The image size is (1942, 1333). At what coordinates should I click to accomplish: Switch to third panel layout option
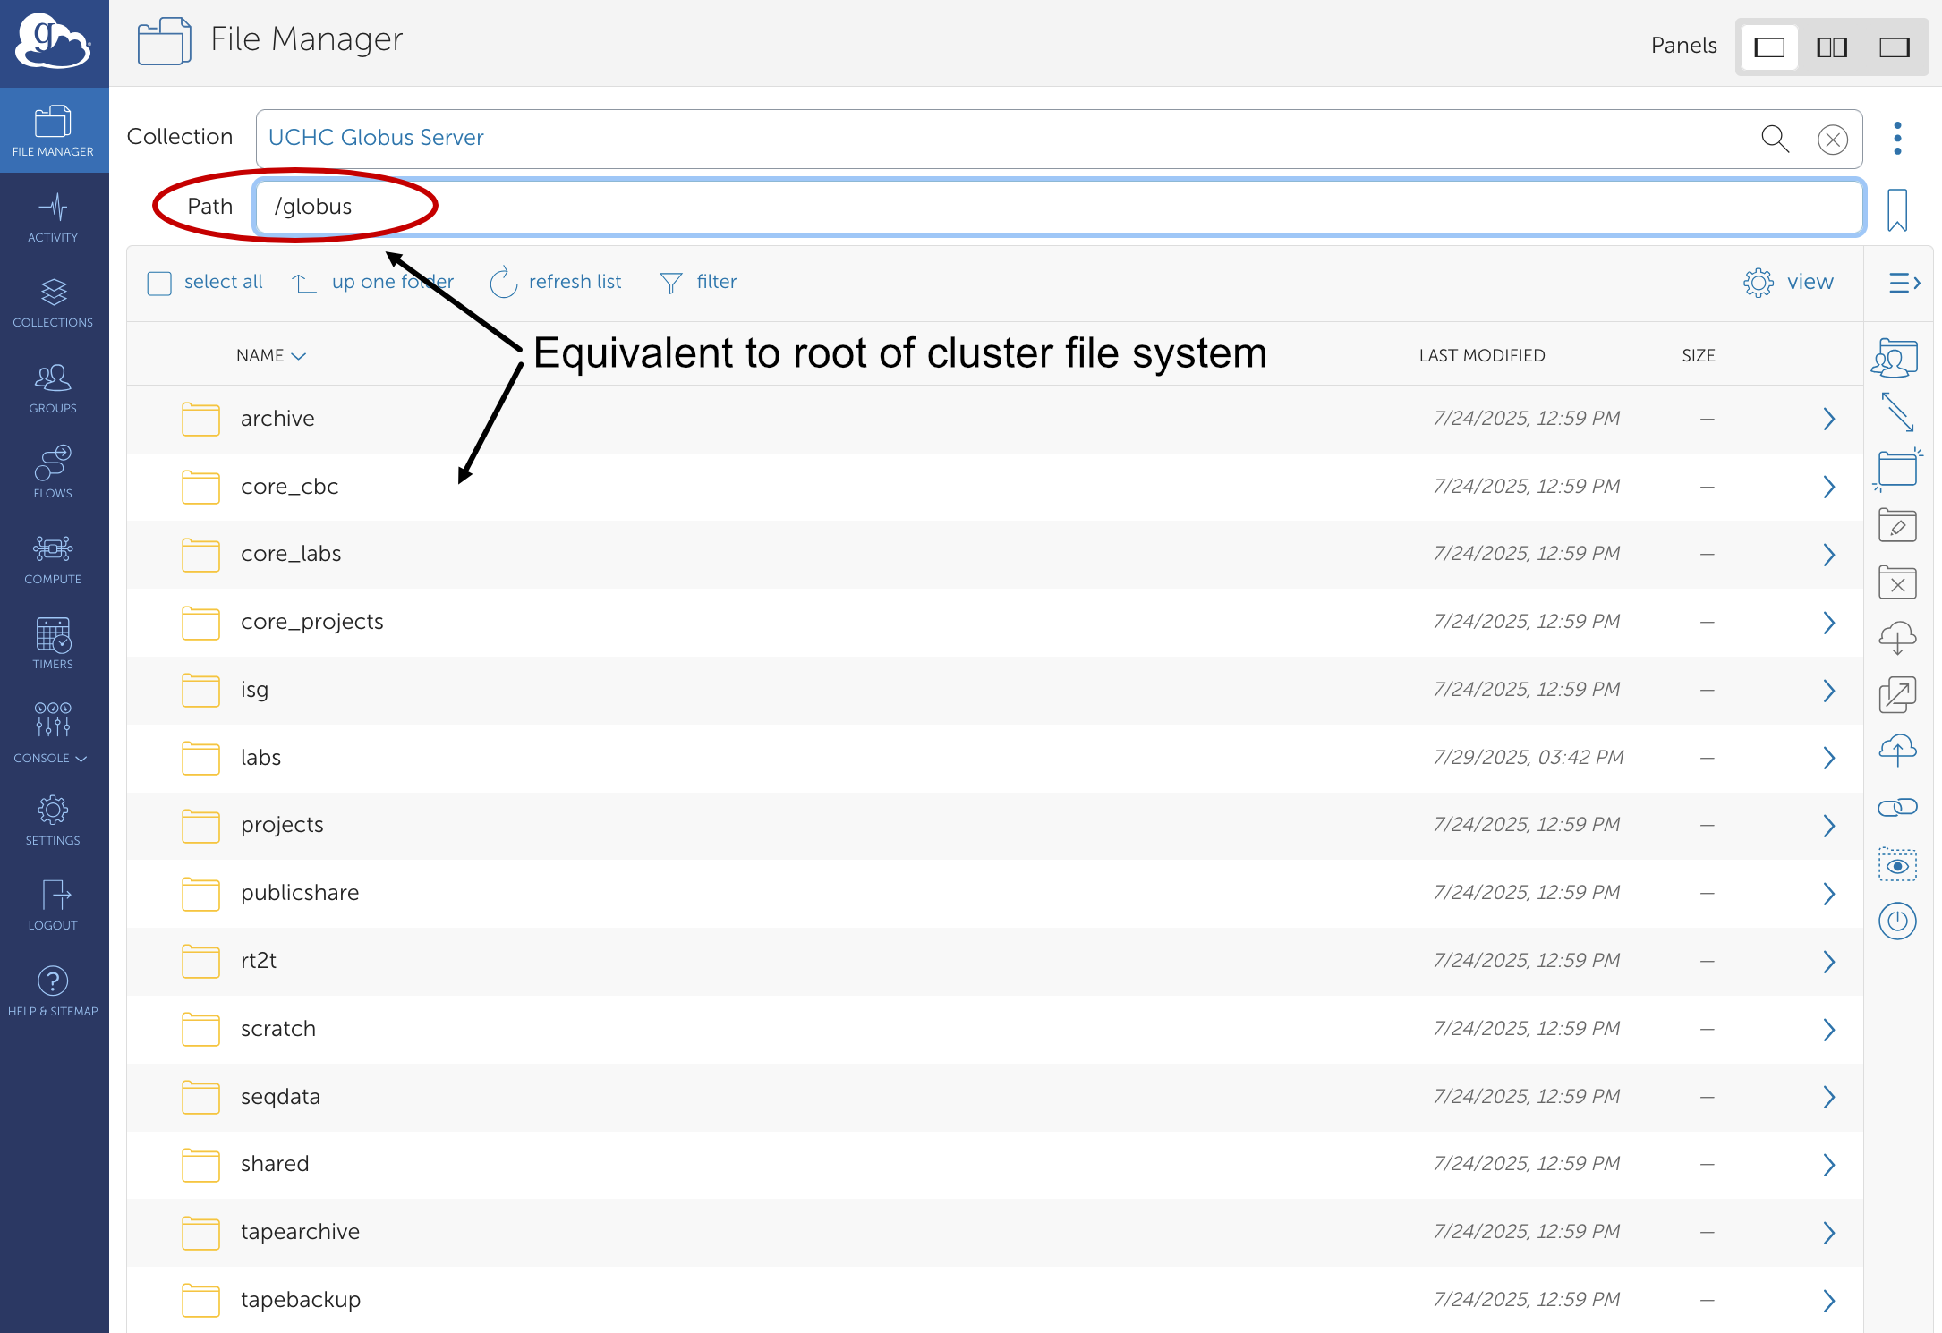(x=1895, y=47)
